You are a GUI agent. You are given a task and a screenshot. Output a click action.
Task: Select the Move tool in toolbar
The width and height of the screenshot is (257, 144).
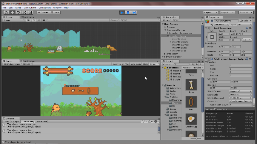point(12,12)
